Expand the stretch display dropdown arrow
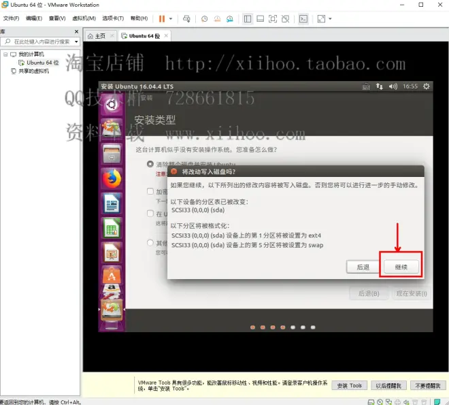 coord(330,19)
